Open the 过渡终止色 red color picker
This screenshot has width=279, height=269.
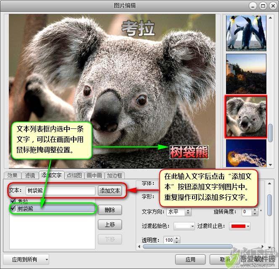tap(240, 226)
